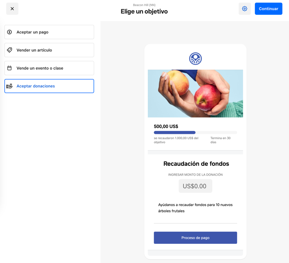289x263 pixels.
Task: Open settings with the gear icon
Action: 244,9
